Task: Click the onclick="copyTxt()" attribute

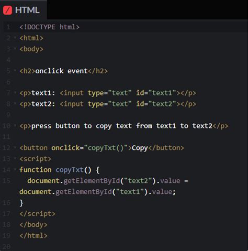Action: (89, 148)
